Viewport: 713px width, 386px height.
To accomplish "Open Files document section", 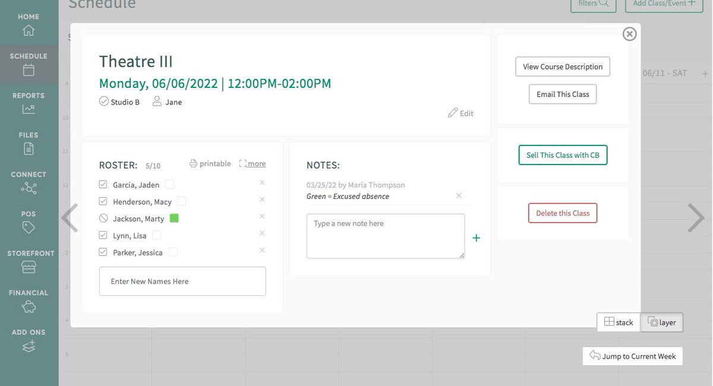I will coord(29,143).
